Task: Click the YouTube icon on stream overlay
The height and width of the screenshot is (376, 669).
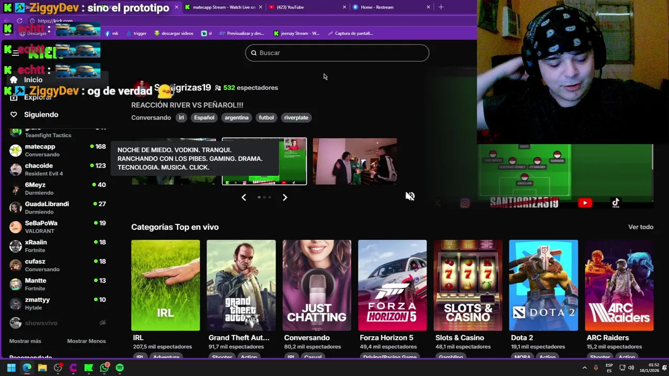Action: tap(584, 203)
